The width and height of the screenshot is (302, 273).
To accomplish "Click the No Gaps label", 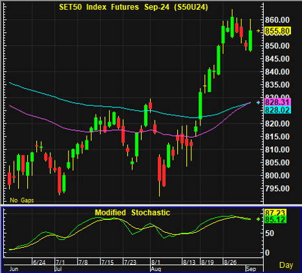I will click(22, 201).
